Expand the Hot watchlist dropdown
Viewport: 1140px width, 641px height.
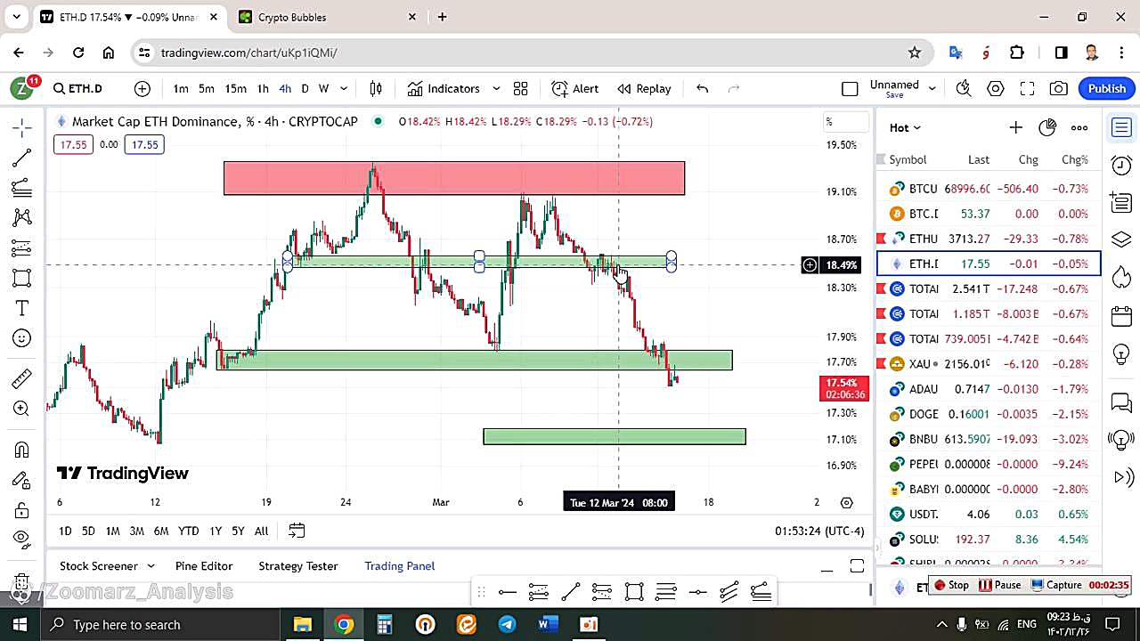tap(905, 127)
